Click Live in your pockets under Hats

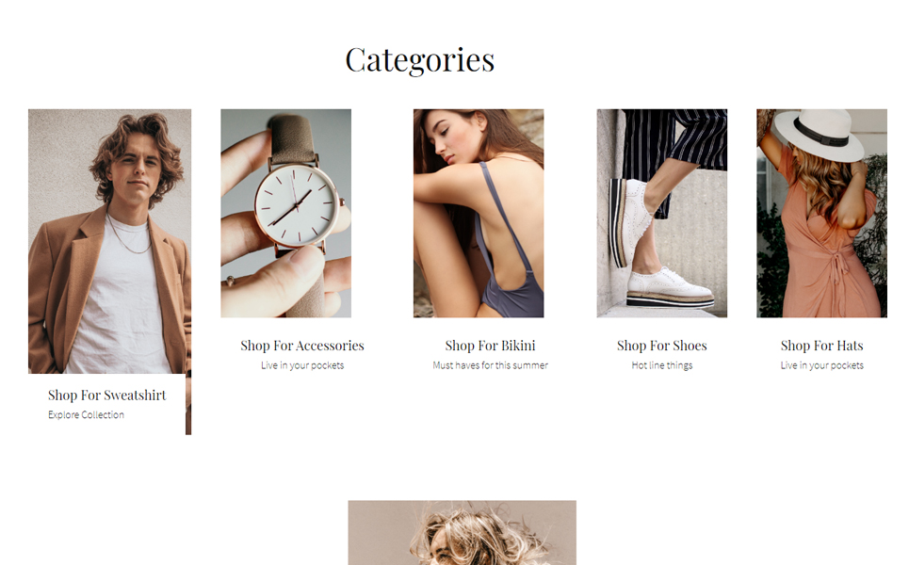[x=821, y=365]
